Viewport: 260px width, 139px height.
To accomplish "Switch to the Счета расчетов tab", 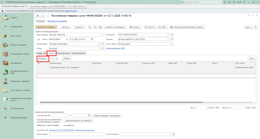I will 63,53.
